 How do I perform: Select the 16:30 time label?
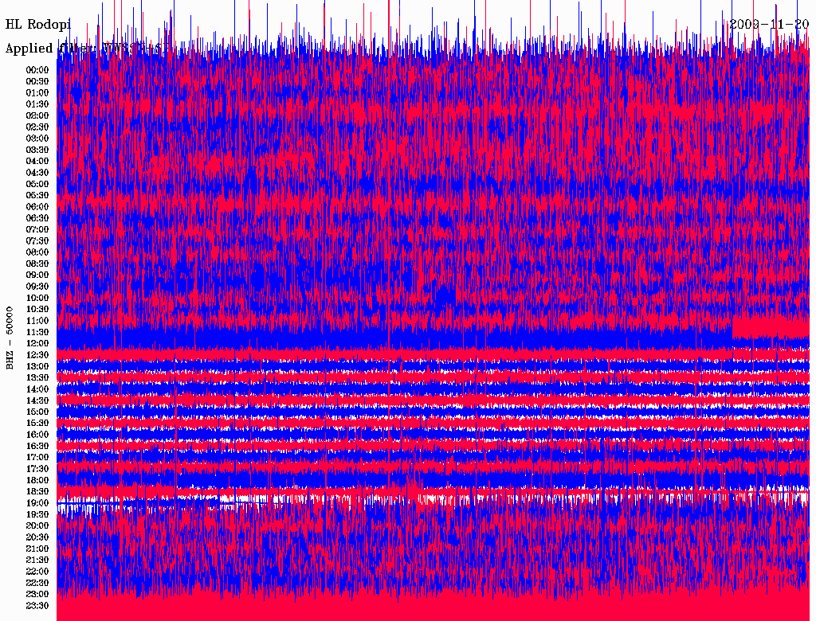click(x=37, y=446)
